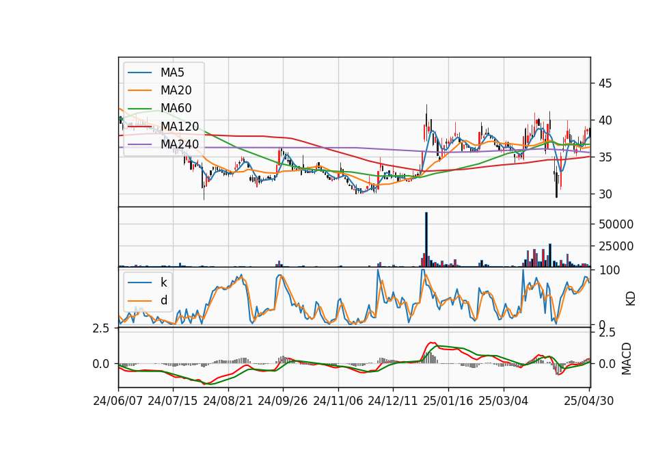Click the 25/03/04 date axis label

click(x=504, y=401)
